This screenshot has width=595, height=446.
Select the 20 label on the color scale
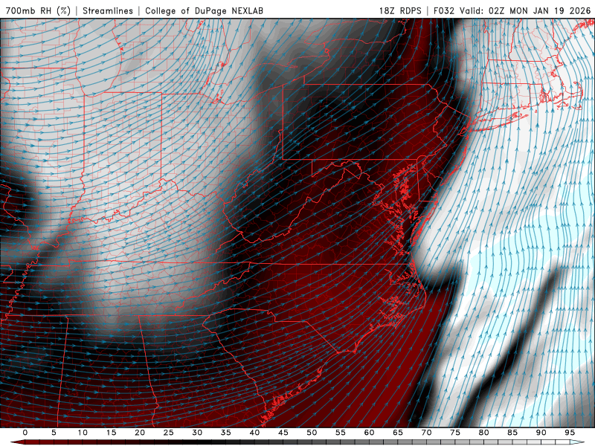coord(140,433)
